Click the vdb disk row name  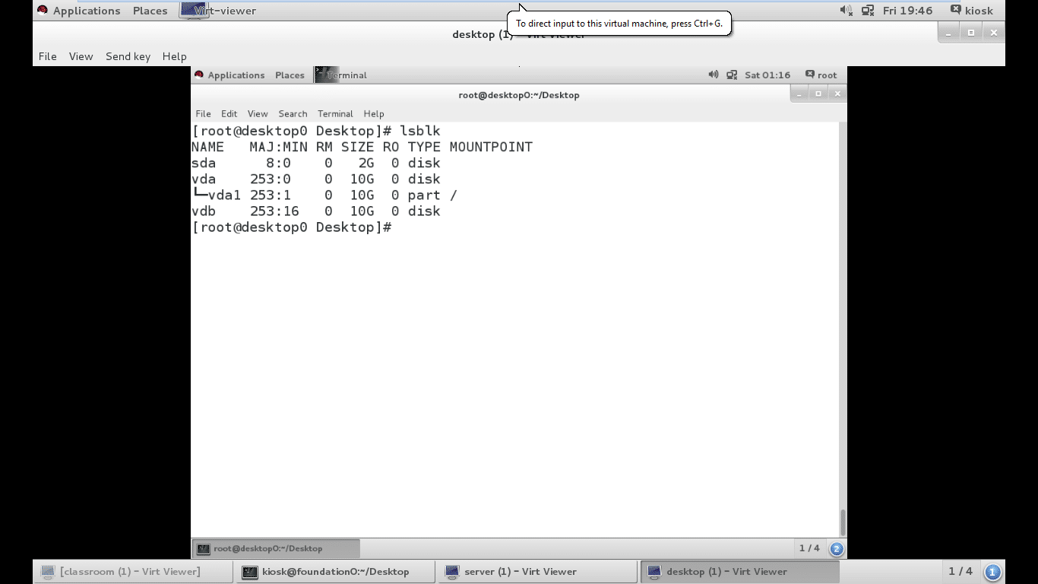coord(204,211)
